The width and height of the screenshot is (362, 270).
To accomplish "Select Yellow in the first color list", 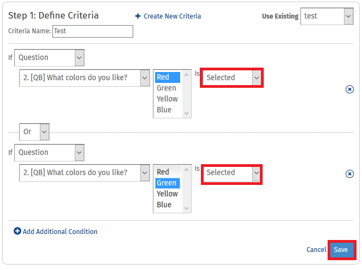I will coord(167,99).
